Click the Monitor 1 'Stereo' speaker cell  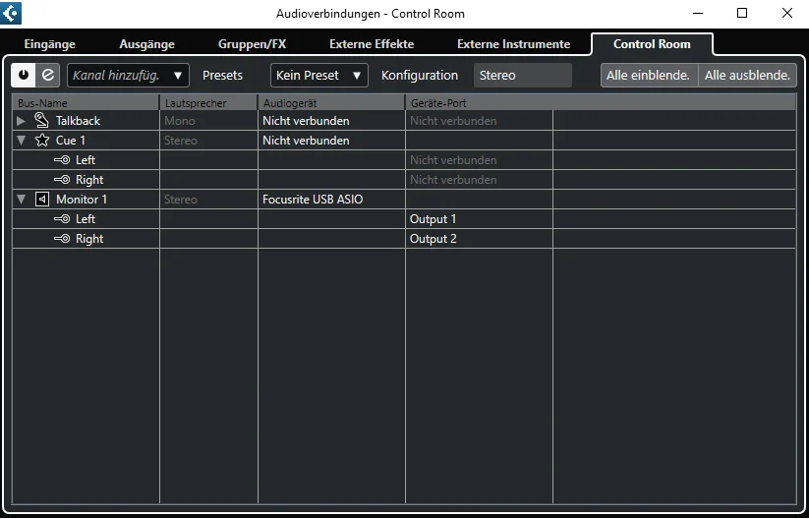(208, 200)
